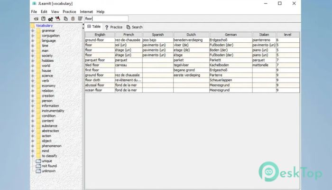Select the 'phenomenon' category in tree

point(51,146)
